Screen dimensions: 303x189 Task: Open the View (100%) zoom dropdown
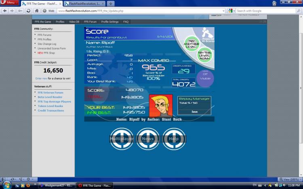pos(290,179)
